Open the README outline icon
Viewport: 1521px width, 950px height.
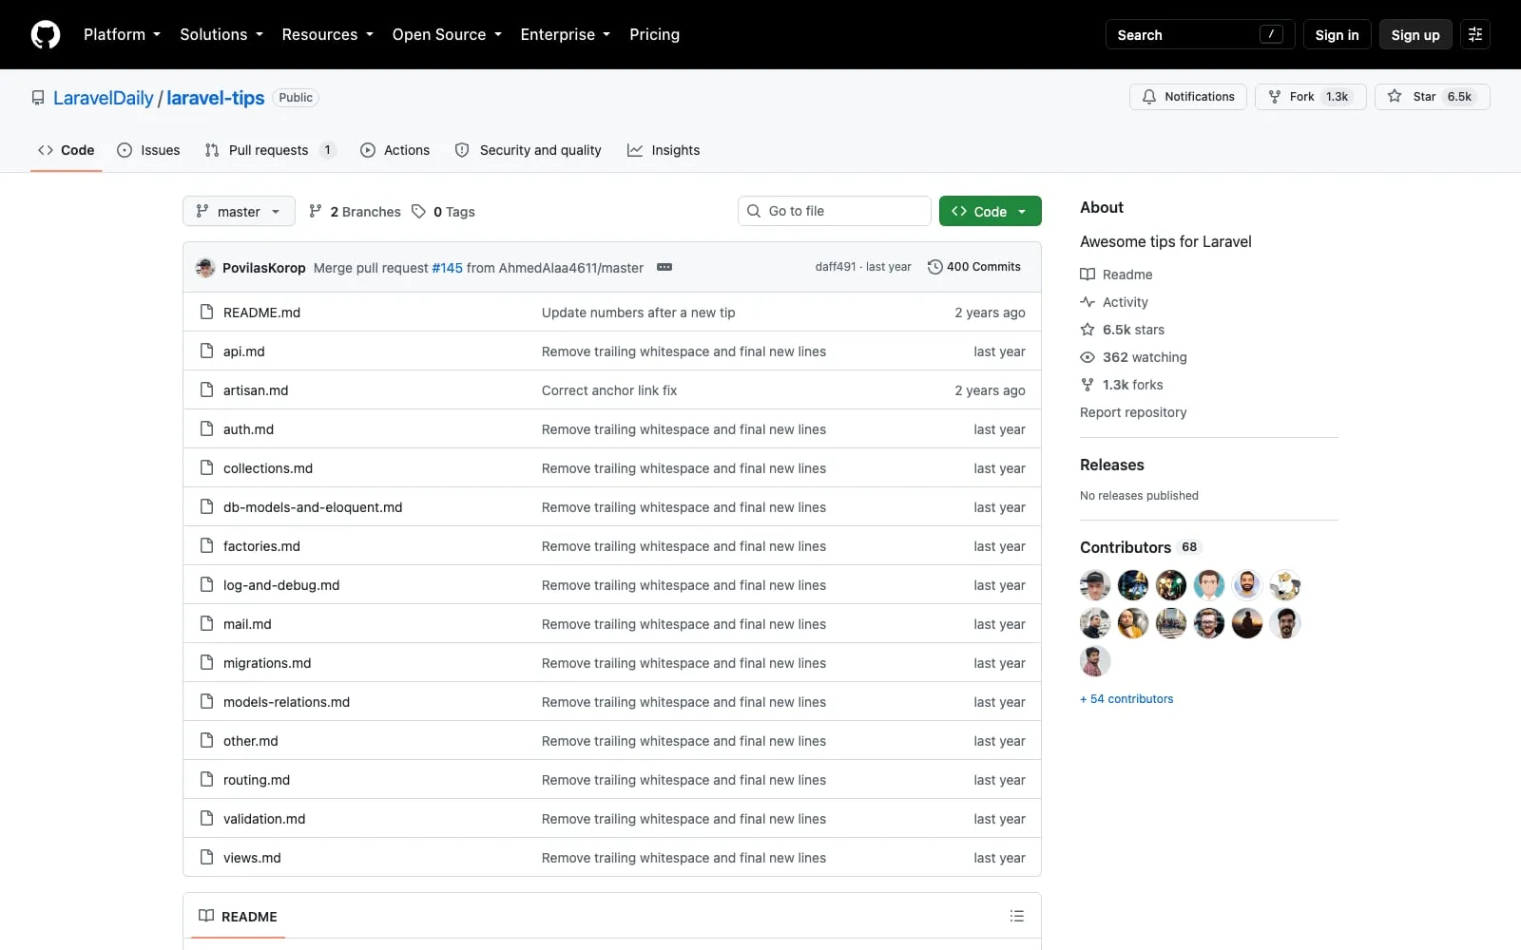pos(1017,916)
